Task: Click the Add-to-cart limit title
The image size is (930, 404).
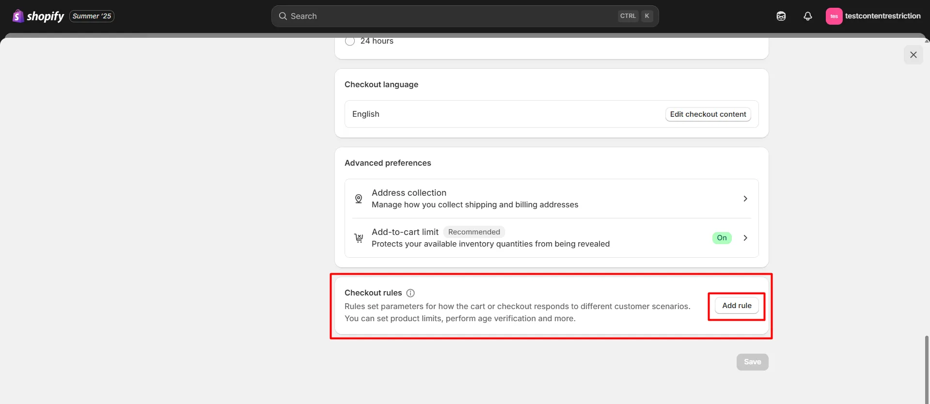Action: 405,232
